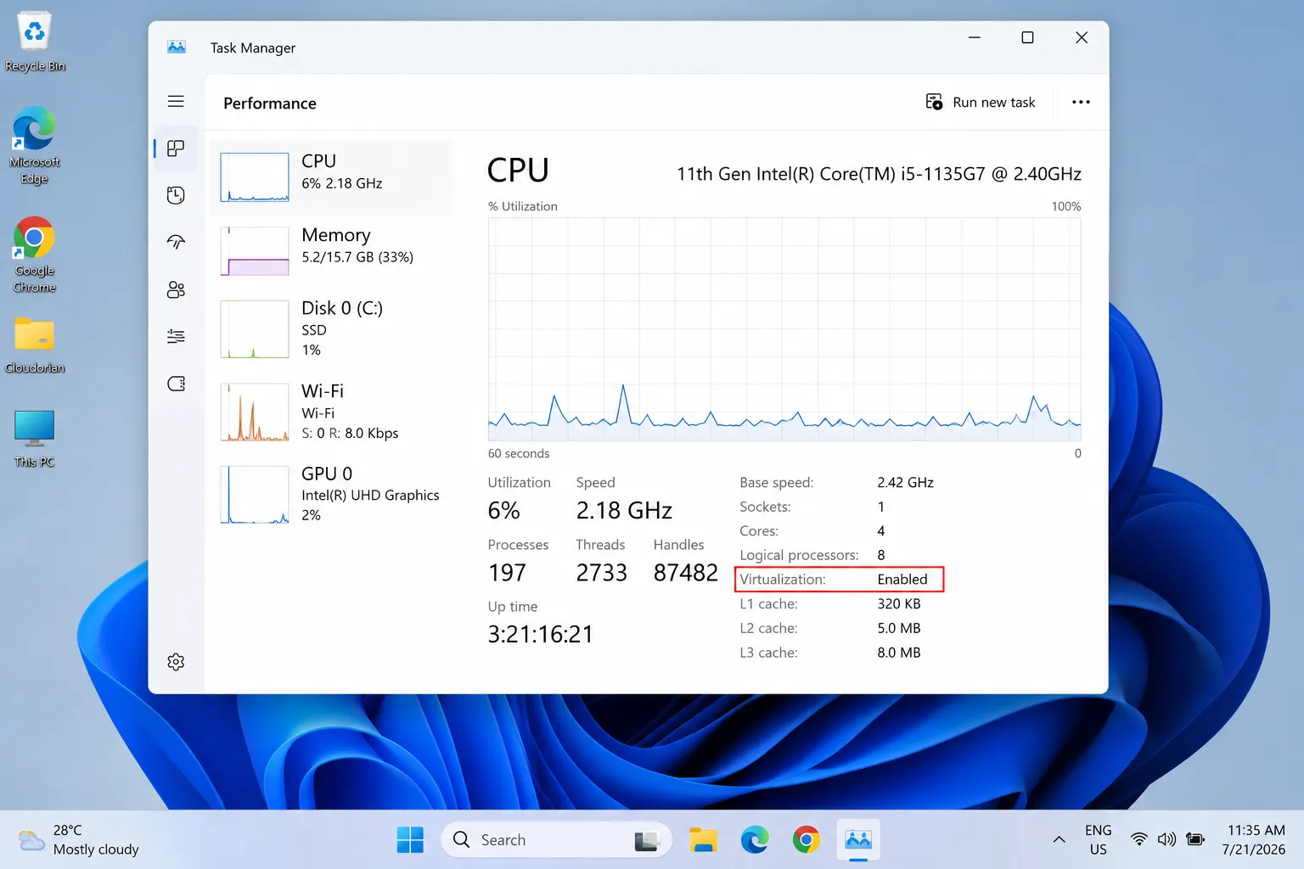The image size is (1304, 869).
Task: Click the L2 cache 5.0 MB value
Action: 899,628
